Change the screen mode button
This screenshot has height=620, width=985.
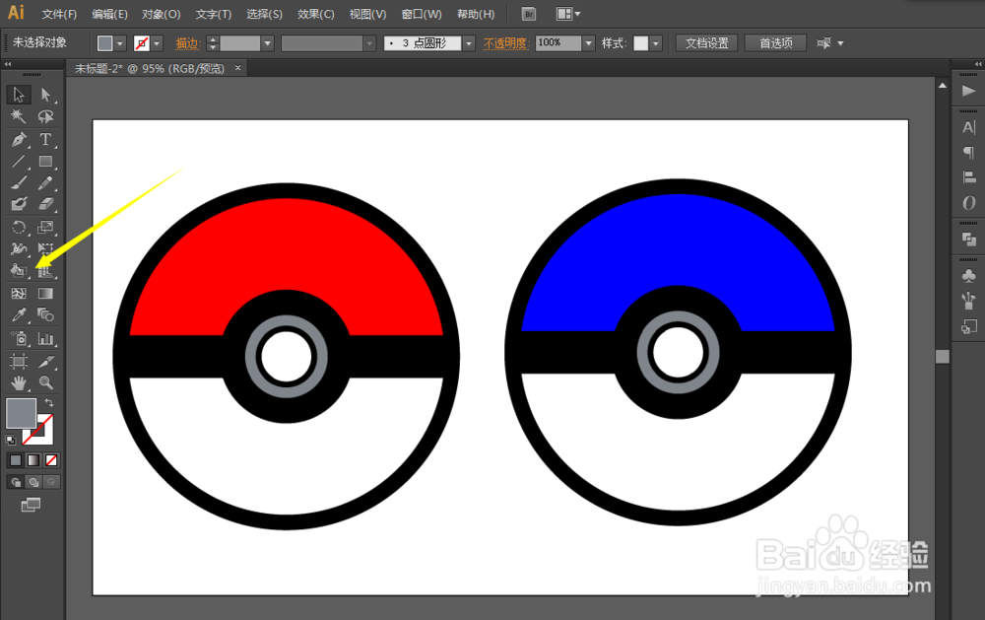(31, 505)
